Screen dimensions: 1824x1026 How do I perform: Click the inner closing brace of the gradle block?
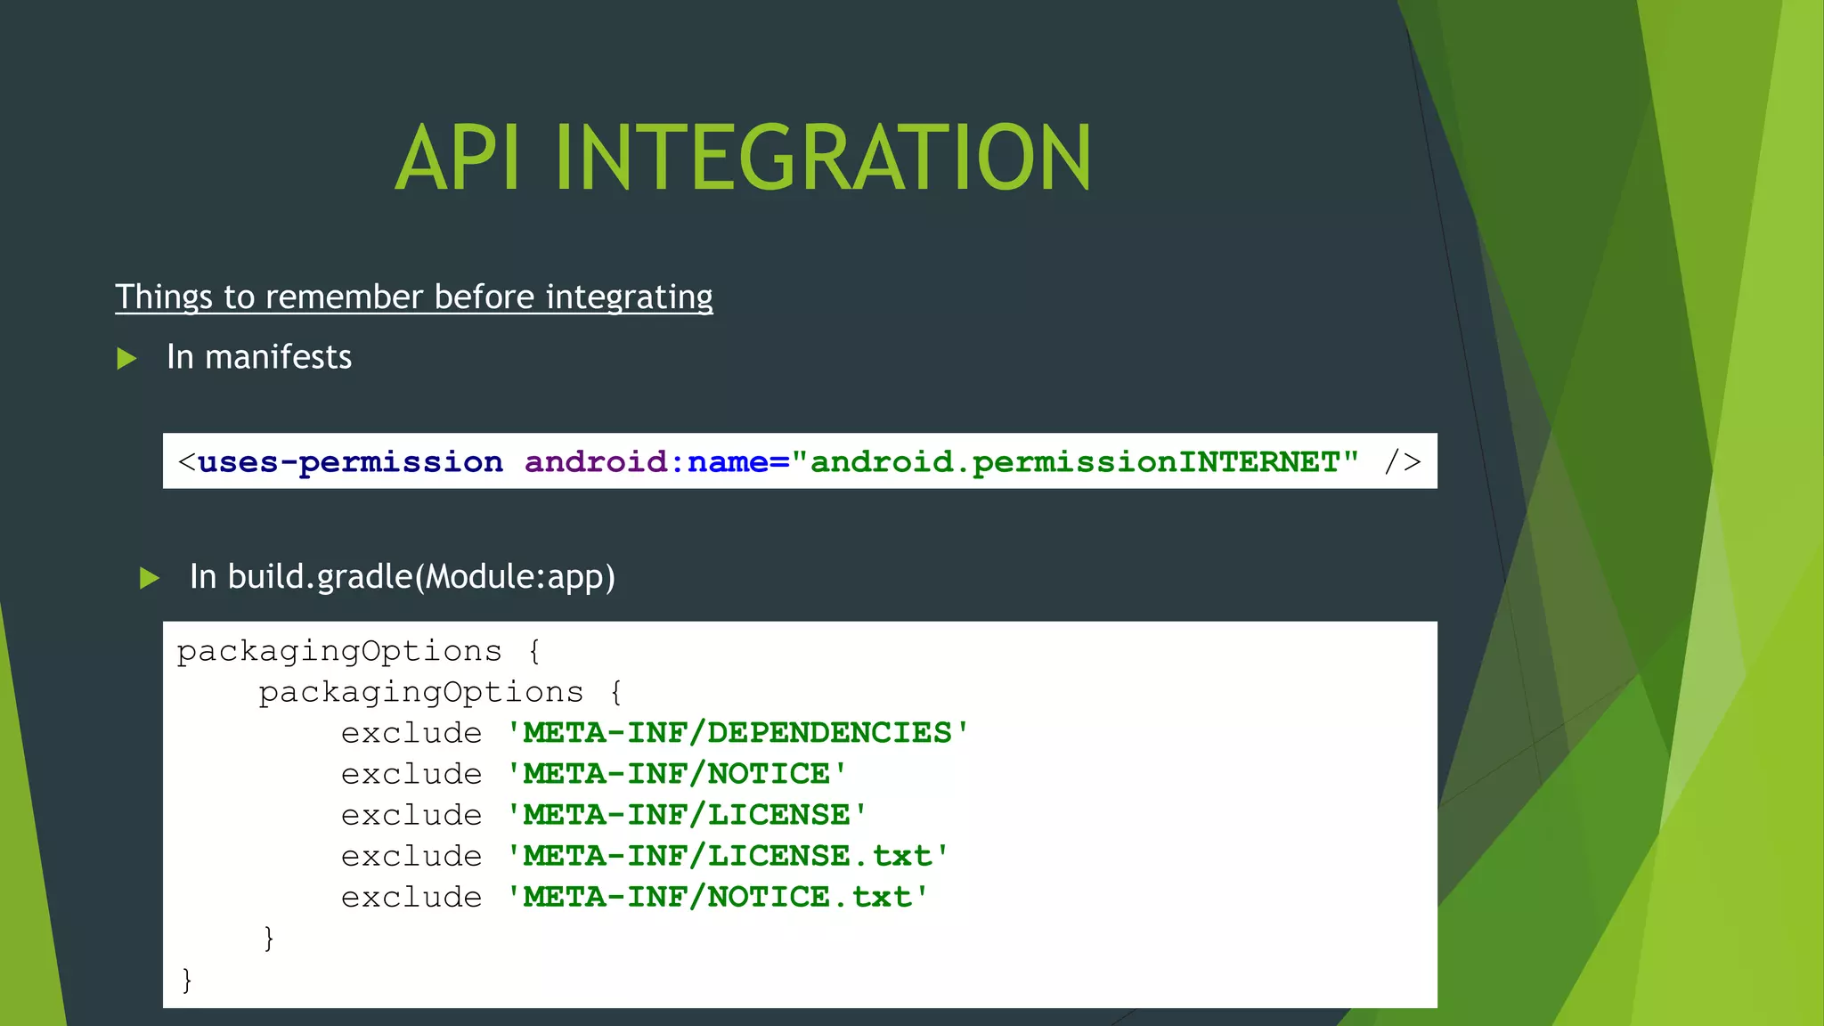[x=269, y=938]
